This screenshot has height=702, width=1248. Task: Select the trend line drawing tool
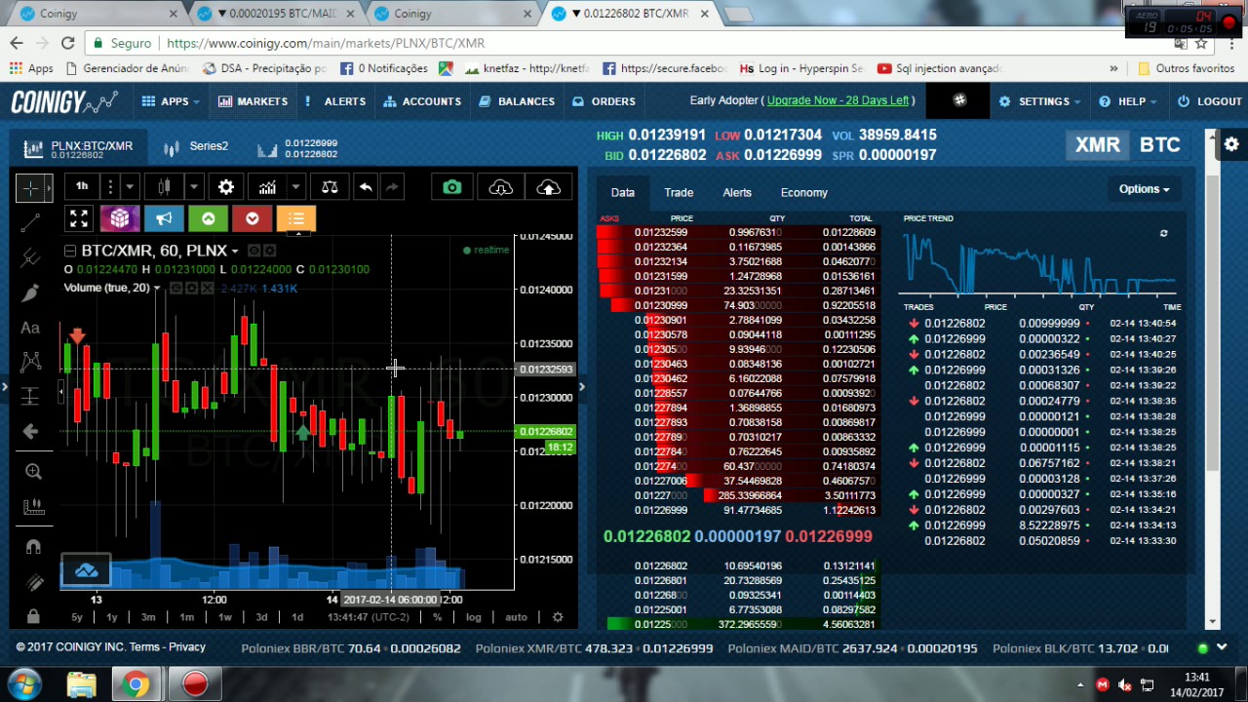[x=30, y=222]
